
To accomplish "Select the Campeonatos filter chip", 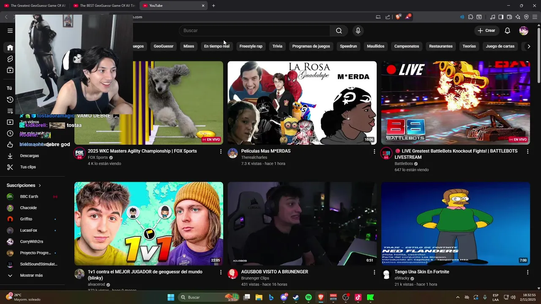I will click(407, 46).
